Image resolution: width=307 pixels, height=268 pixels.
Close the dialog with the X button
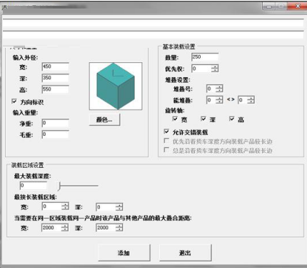point(298,6)
